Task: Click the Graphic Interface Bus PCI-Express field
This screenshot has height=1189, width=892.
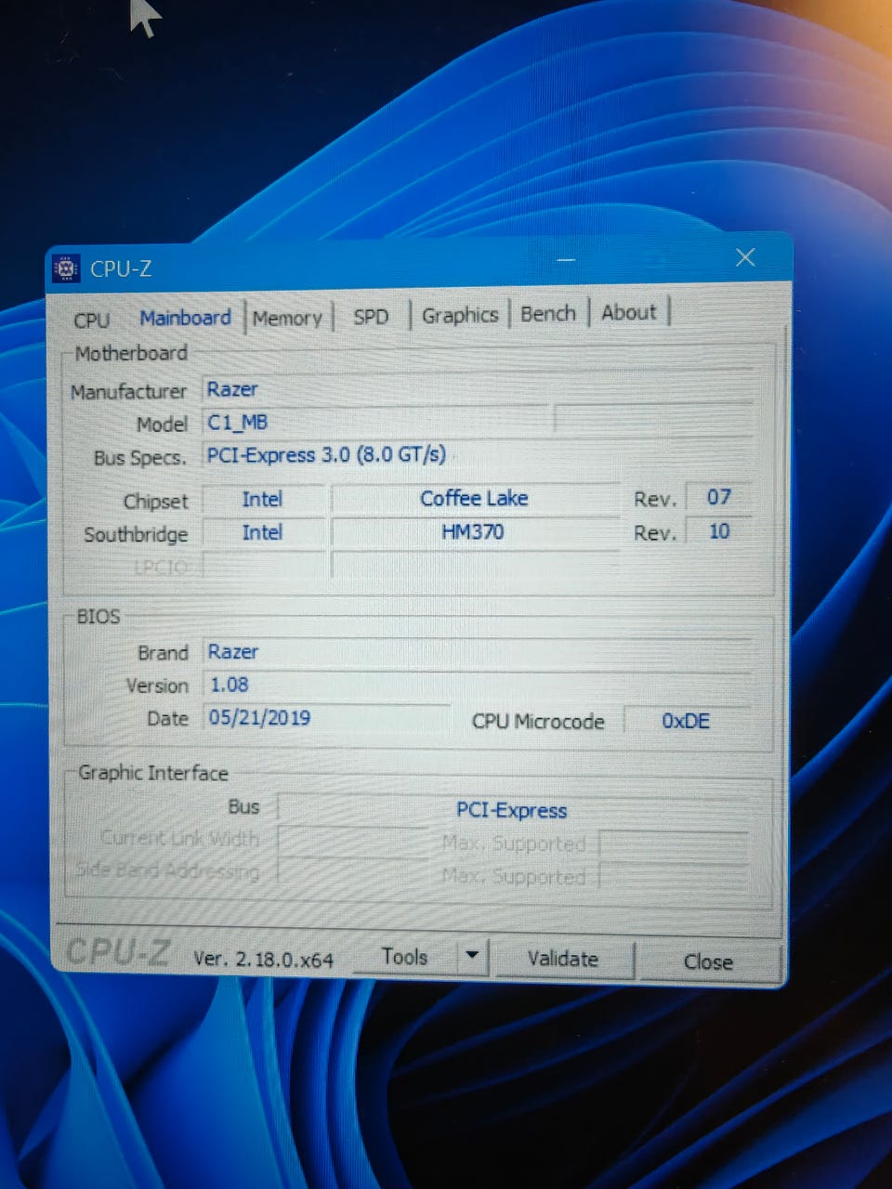Action: click(x=513, y=809)
